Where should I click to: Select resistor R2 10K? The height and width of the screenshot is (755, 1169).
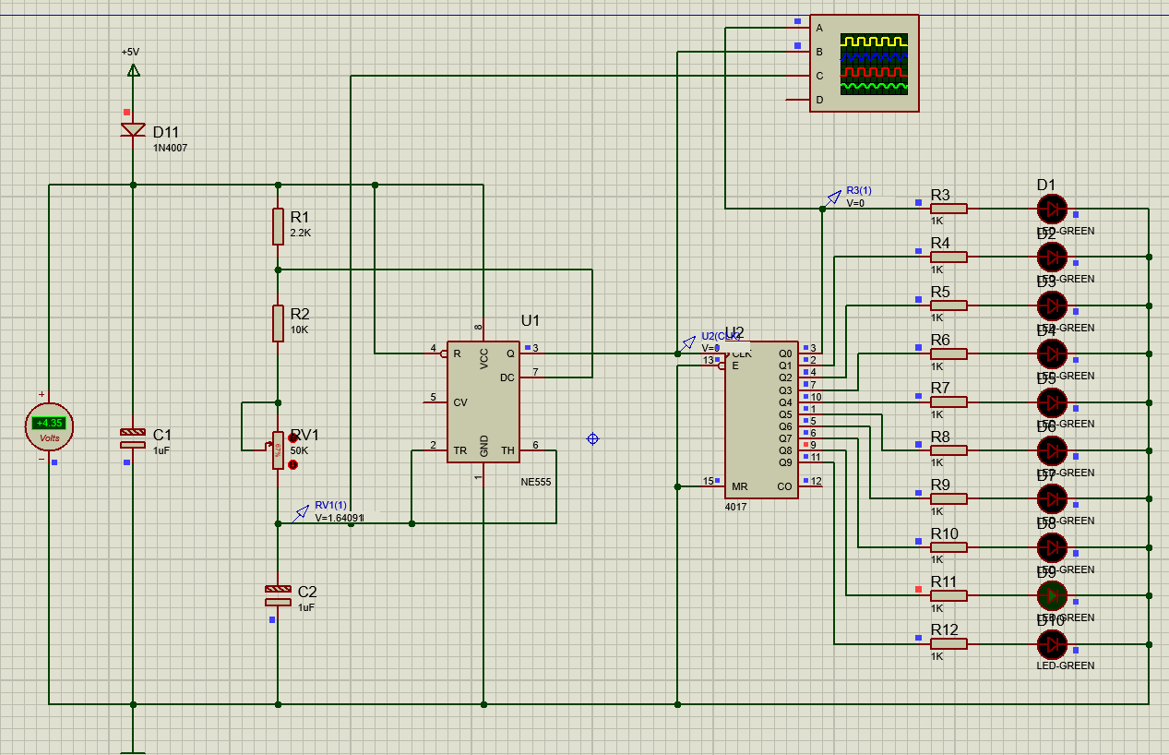click(278, 323)
